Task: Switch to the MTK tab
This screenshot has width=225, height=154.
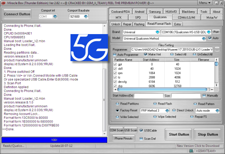Action: click(118, 17)
